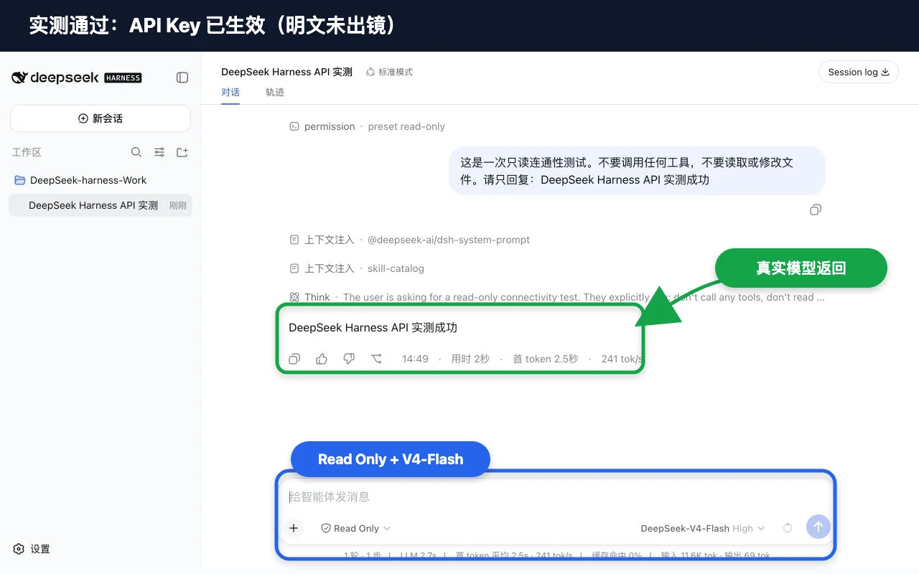This screenshot has height=574, width=919.
Task: Regenerate the reply with the retry icon
Action: click(376, 359)
